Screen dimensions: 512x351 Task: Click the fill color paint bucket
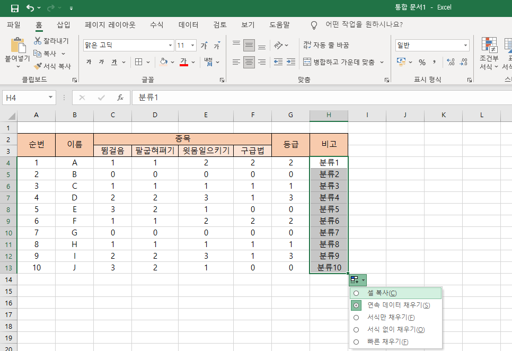(164, 62)
